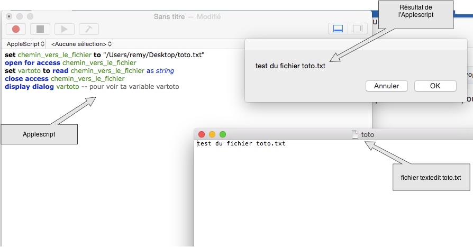Run the script with the play button
The width and height of the screenshot is (473, 247).
coord(65,29)
